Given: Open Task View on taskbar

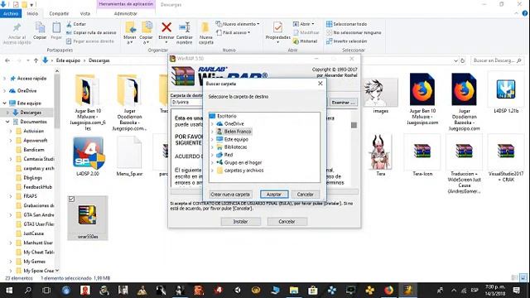Looking at the screenshot, I should pyautogui.click(x=46, y=291).
